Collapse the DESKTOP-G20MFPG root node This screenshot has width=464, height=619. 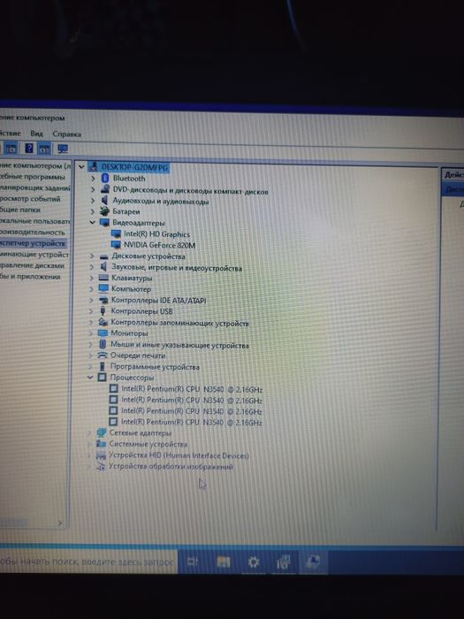[x=81, y=167]
